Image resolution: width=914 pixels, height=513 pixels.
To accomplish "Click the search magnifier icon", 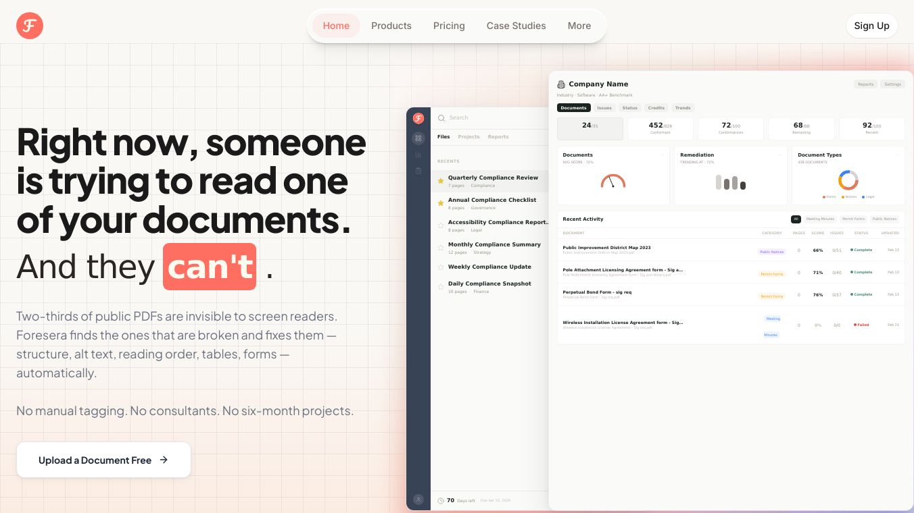I will (441, 118).
